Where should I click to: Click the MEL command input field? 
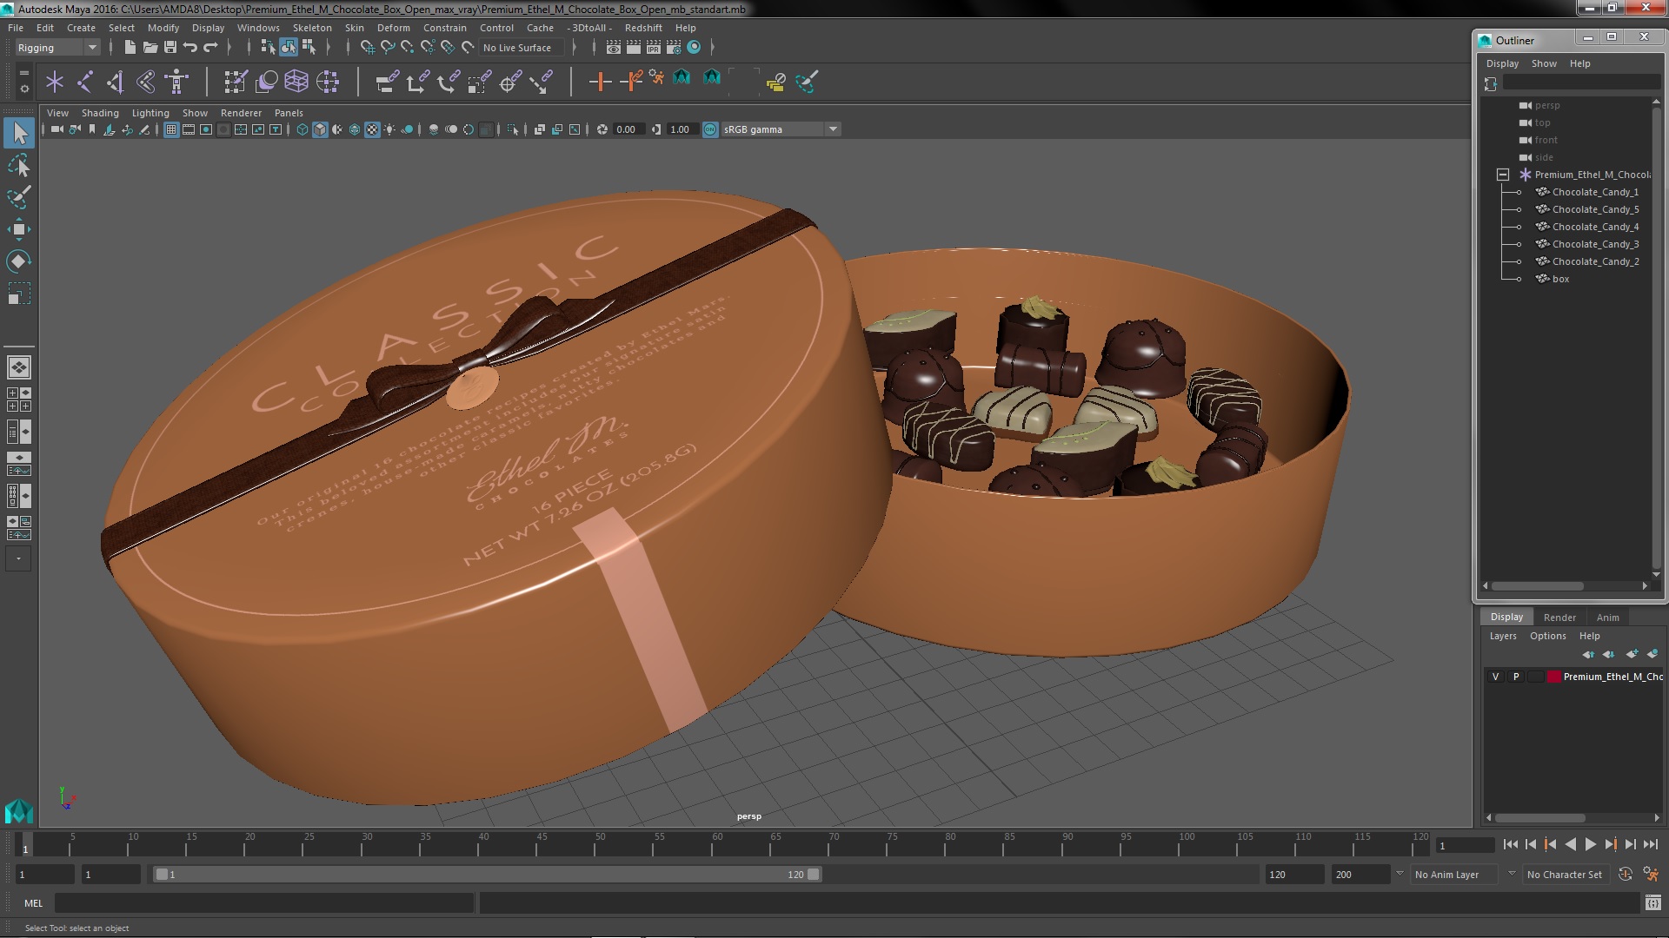pyautogui.click(x=264, y=903)
